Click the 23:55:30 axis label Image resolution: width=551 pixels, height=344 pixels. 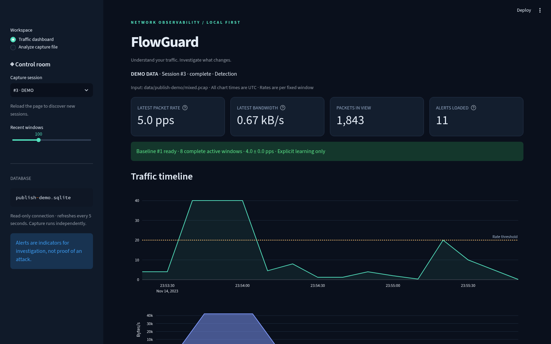tap(468, 286)
